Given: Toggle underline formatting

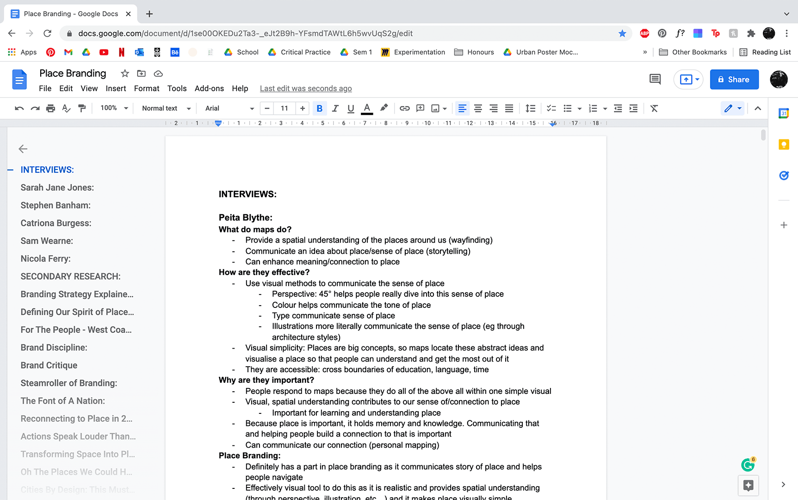Looking at the screenshot, I should 351,108.
